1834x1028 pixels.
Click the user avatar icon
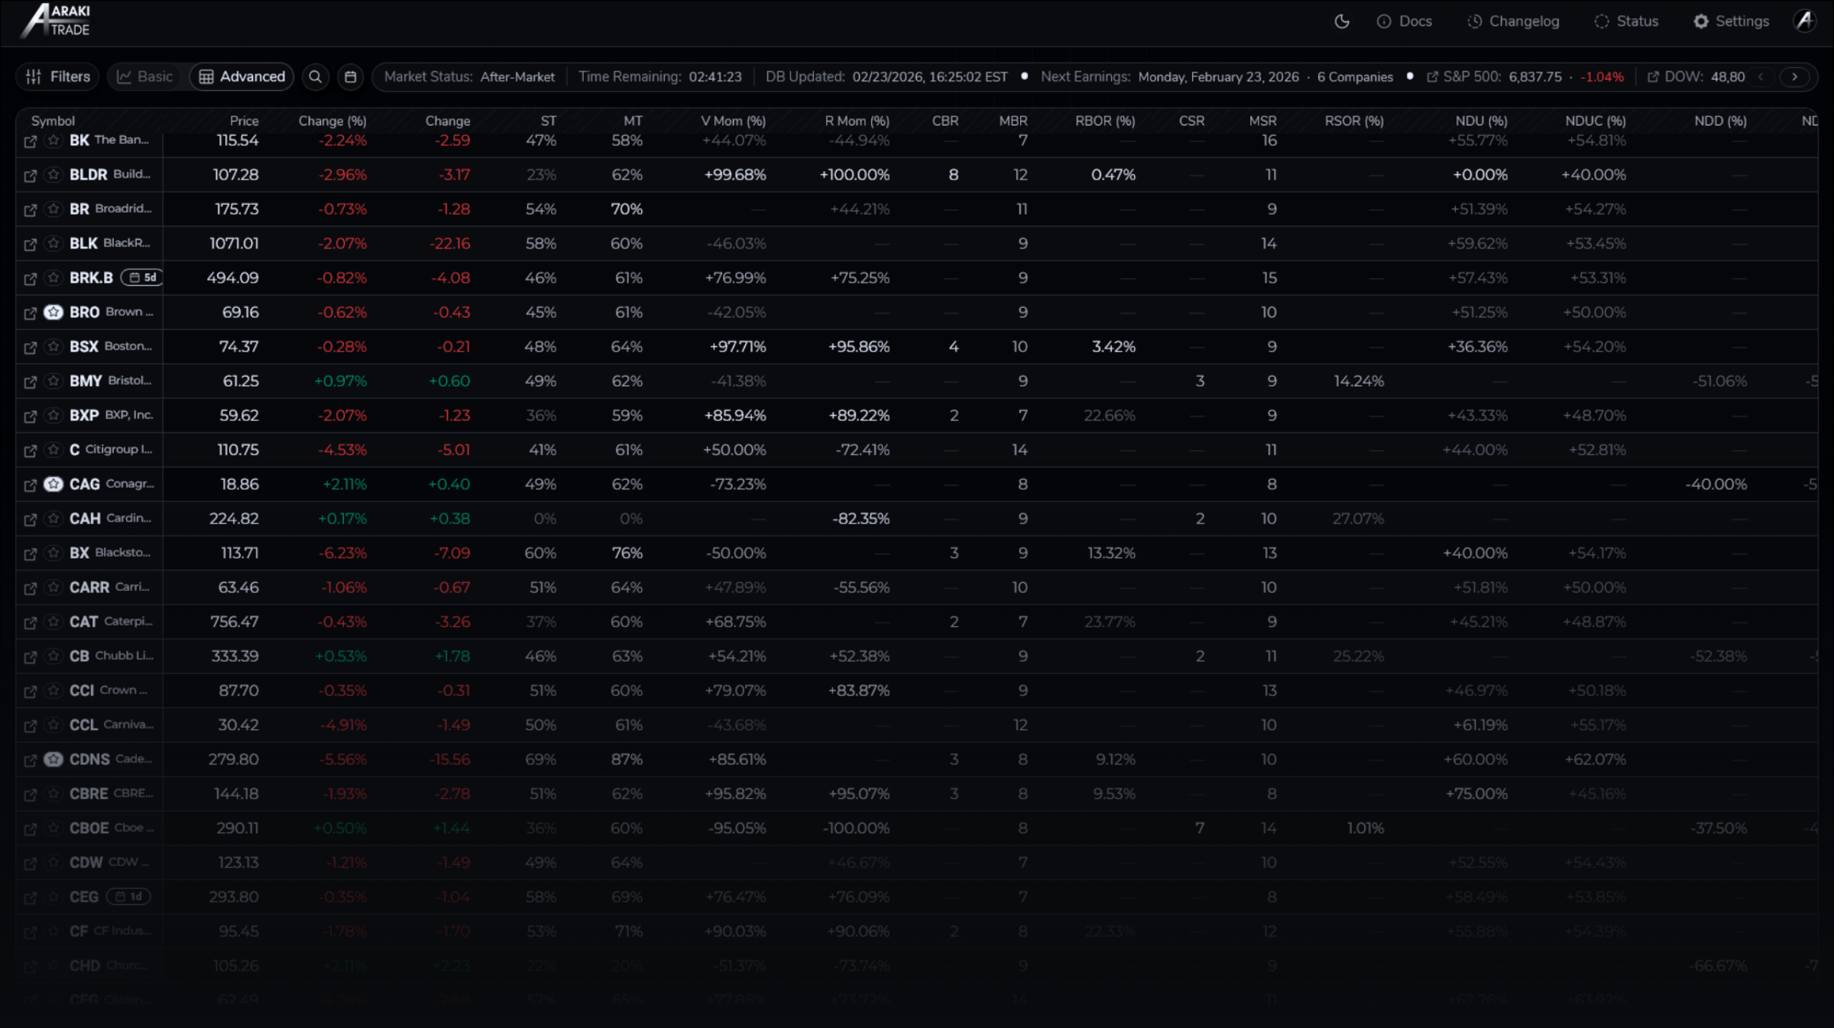pos(1805,21)
